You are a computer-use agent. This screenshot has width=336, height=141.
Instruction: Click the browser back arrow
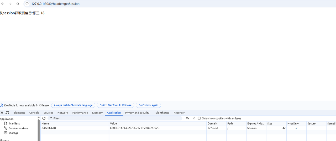3,4
